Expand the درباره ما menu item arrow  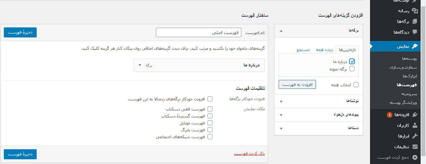point(140,65)
